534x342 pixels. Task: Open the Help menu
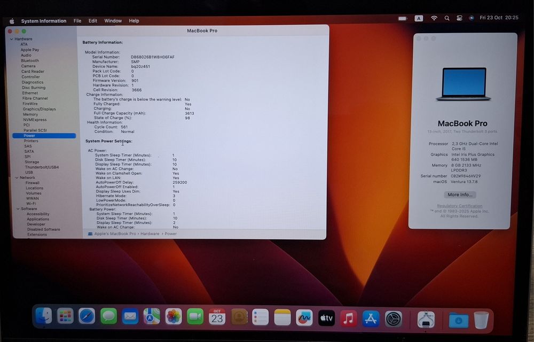click(x=134, y=21)
